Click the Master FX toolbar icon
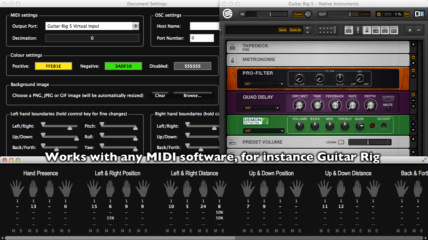 pyautogui.click(x=394, y=30)
